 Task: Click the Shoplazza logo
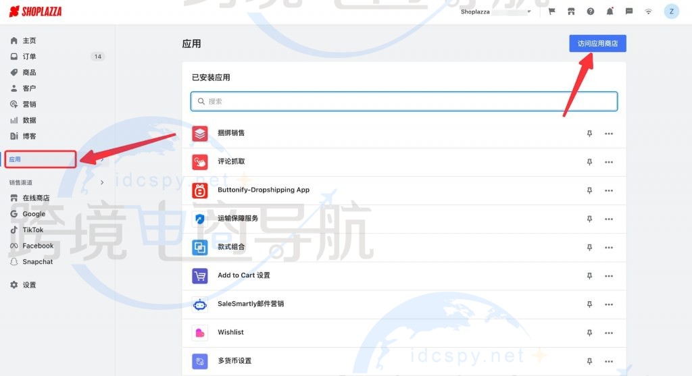click(35, 11)
